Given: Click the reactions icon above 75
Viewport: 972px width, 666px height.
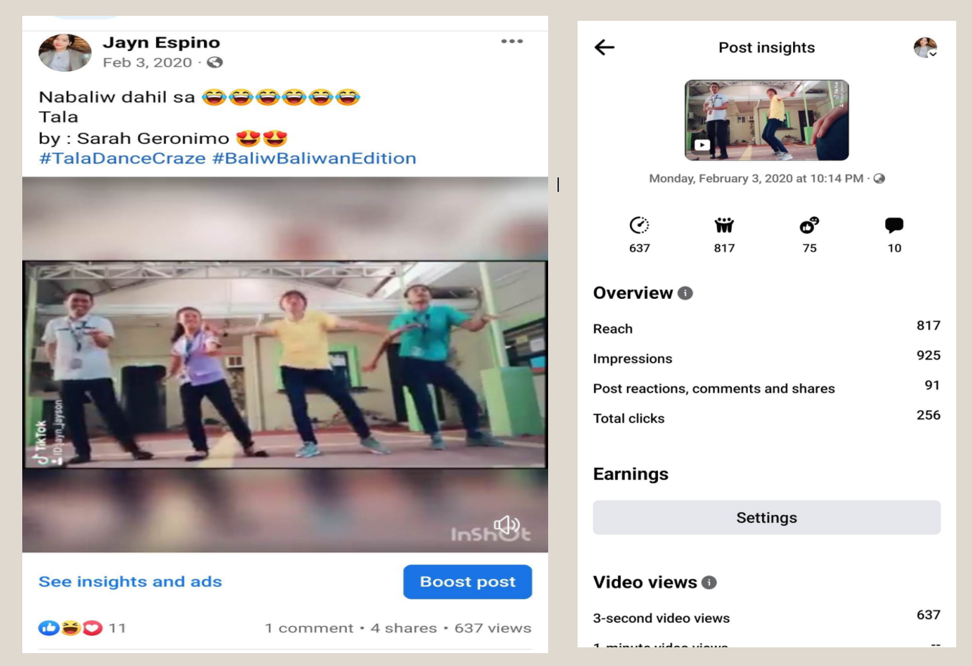Looking at the screenshot, I should pos(810,226).
